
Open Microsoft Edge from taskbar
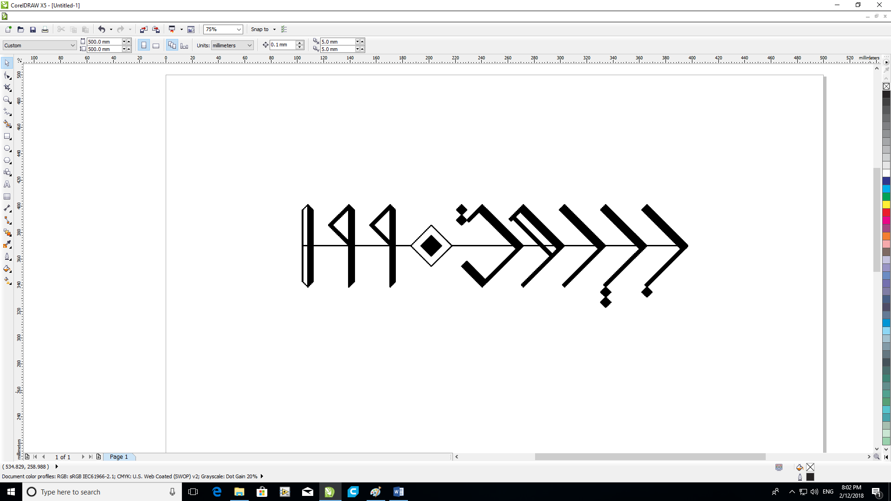tap(217, 492)
